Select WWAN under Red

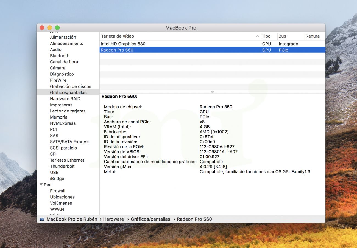click(x=57, y=209)
